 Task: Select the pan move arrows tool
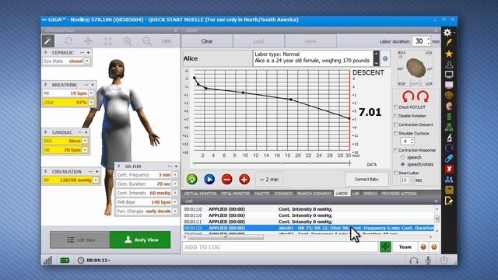coord(88,41)
